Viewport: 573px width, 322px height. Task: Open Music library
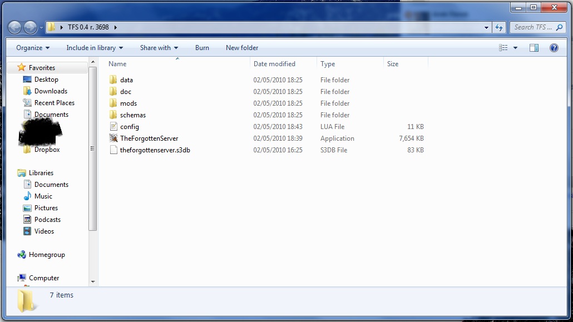[43, 196]
